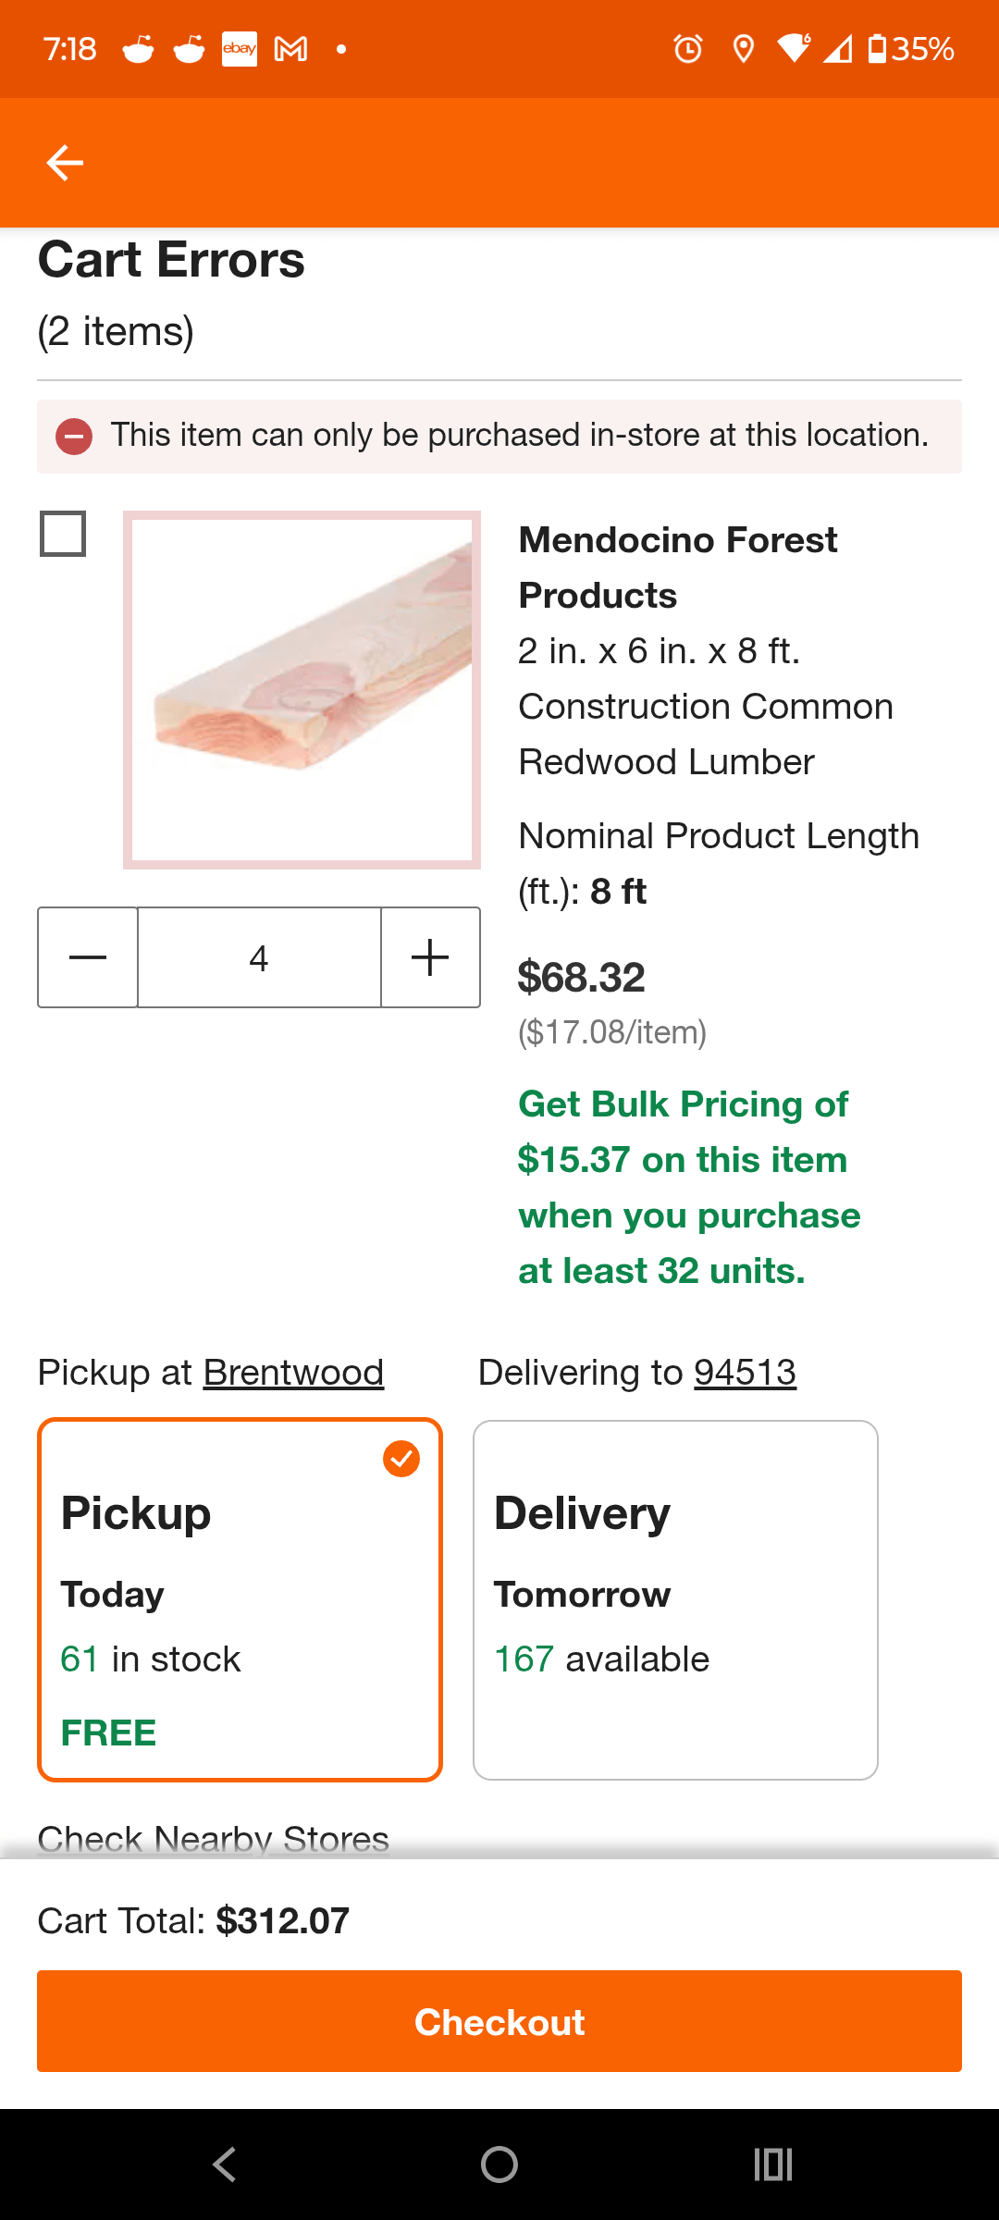Tap the quantity input field showing 4
Viewport: 999px width, 2220px height.
(259, 957)
